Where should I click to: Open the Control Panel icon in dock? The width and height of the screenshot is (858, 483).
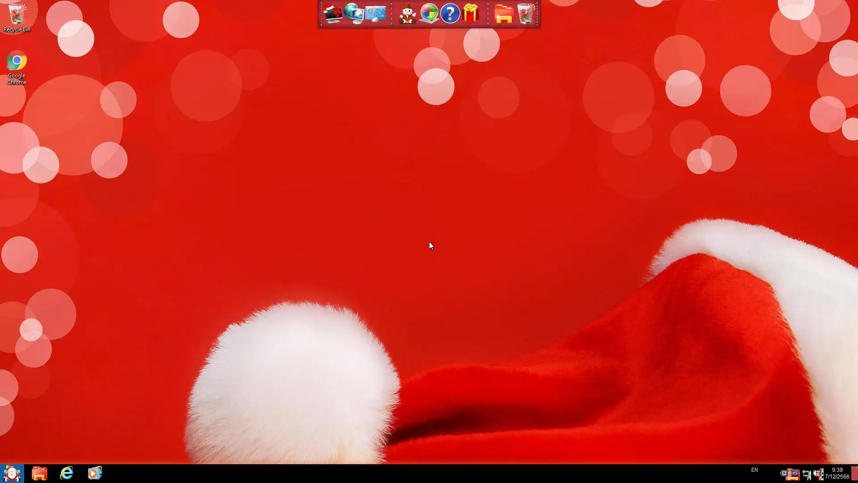pyautogui.click(x=375, y=14)
